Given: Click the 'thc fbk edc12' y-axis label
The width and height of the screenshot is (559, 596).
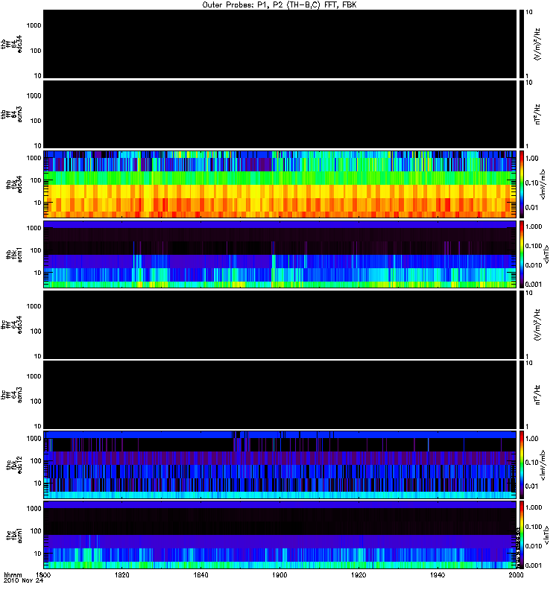Looking at the screenshot, I should click(x=14, y=465).
